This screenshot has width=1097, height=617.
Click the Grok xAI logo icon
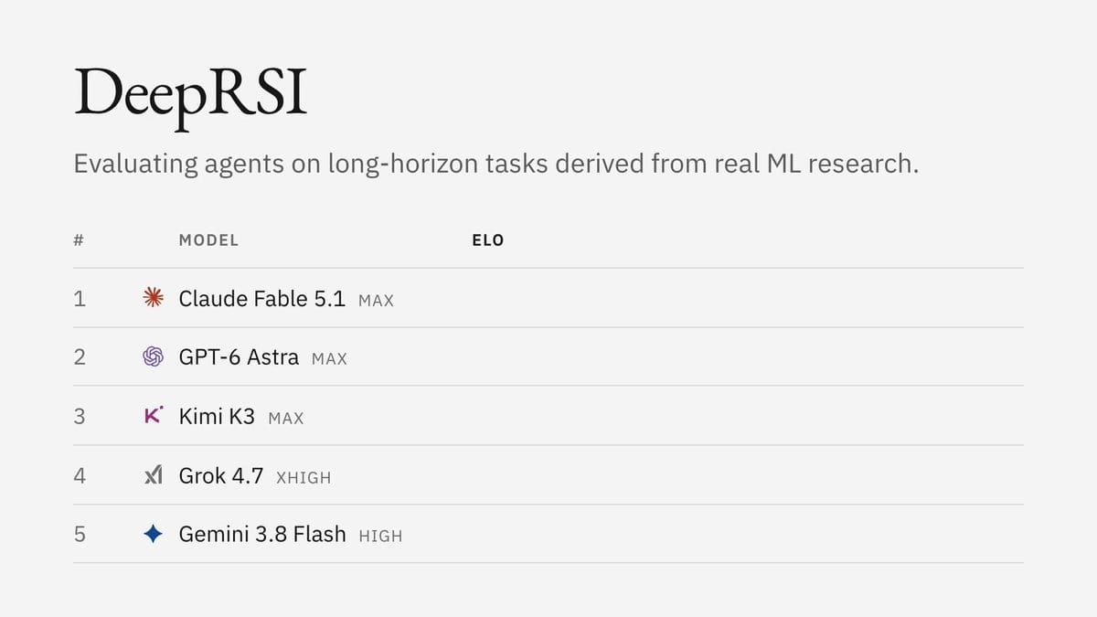click(154, 475)
